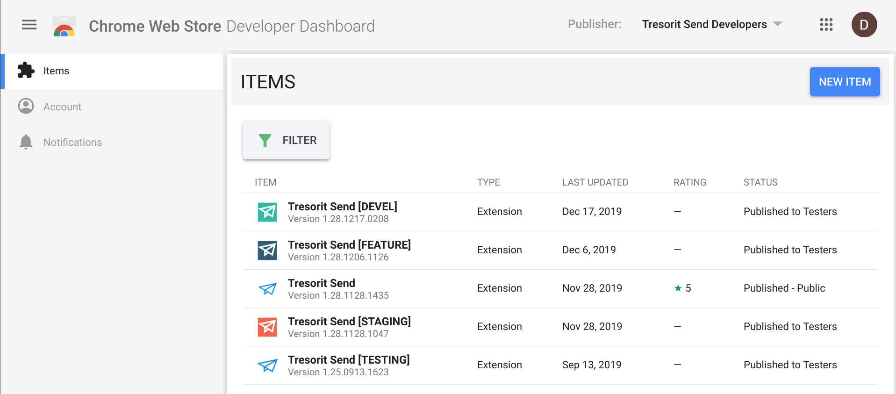Click the Tresorit Send public paper plane icon
The image size is (896, 394).
click(267, 289)
